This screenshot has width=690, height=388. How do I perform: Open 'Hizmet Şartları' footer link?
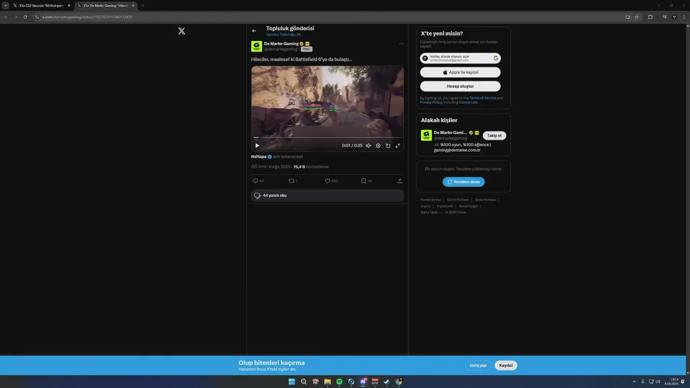(431, 200)
